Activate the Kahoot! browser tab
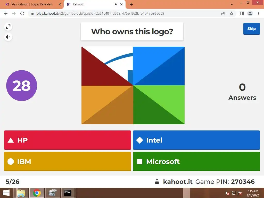 [x=91, y=4]
